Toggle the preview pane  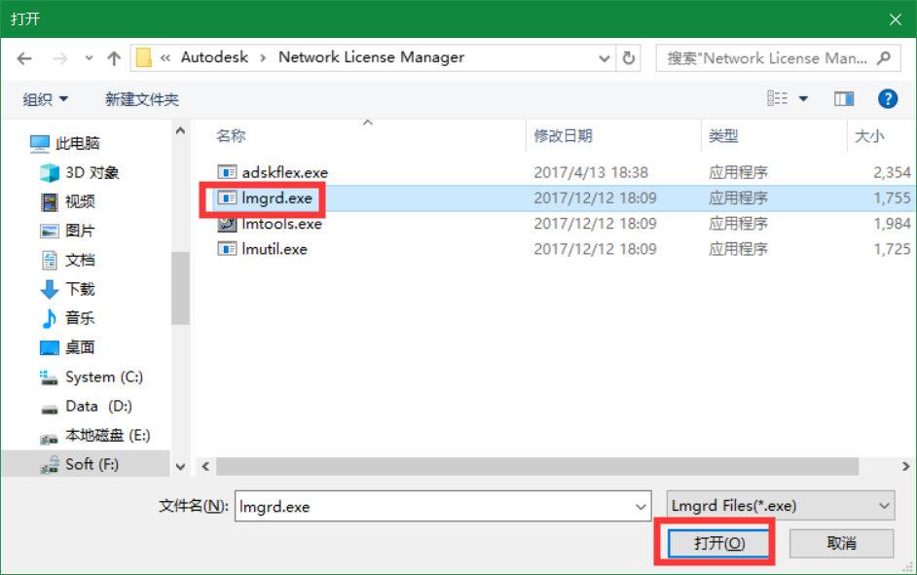tap(844, 99)
